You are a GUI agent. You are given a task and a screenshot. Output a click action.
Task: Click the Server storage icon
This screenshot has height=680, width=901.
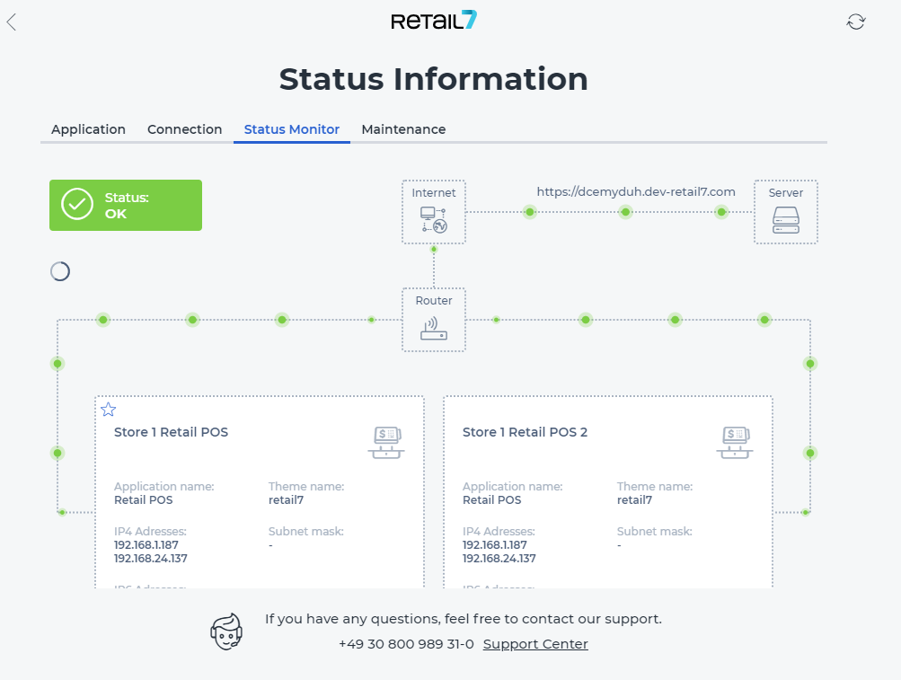(785, 220)
